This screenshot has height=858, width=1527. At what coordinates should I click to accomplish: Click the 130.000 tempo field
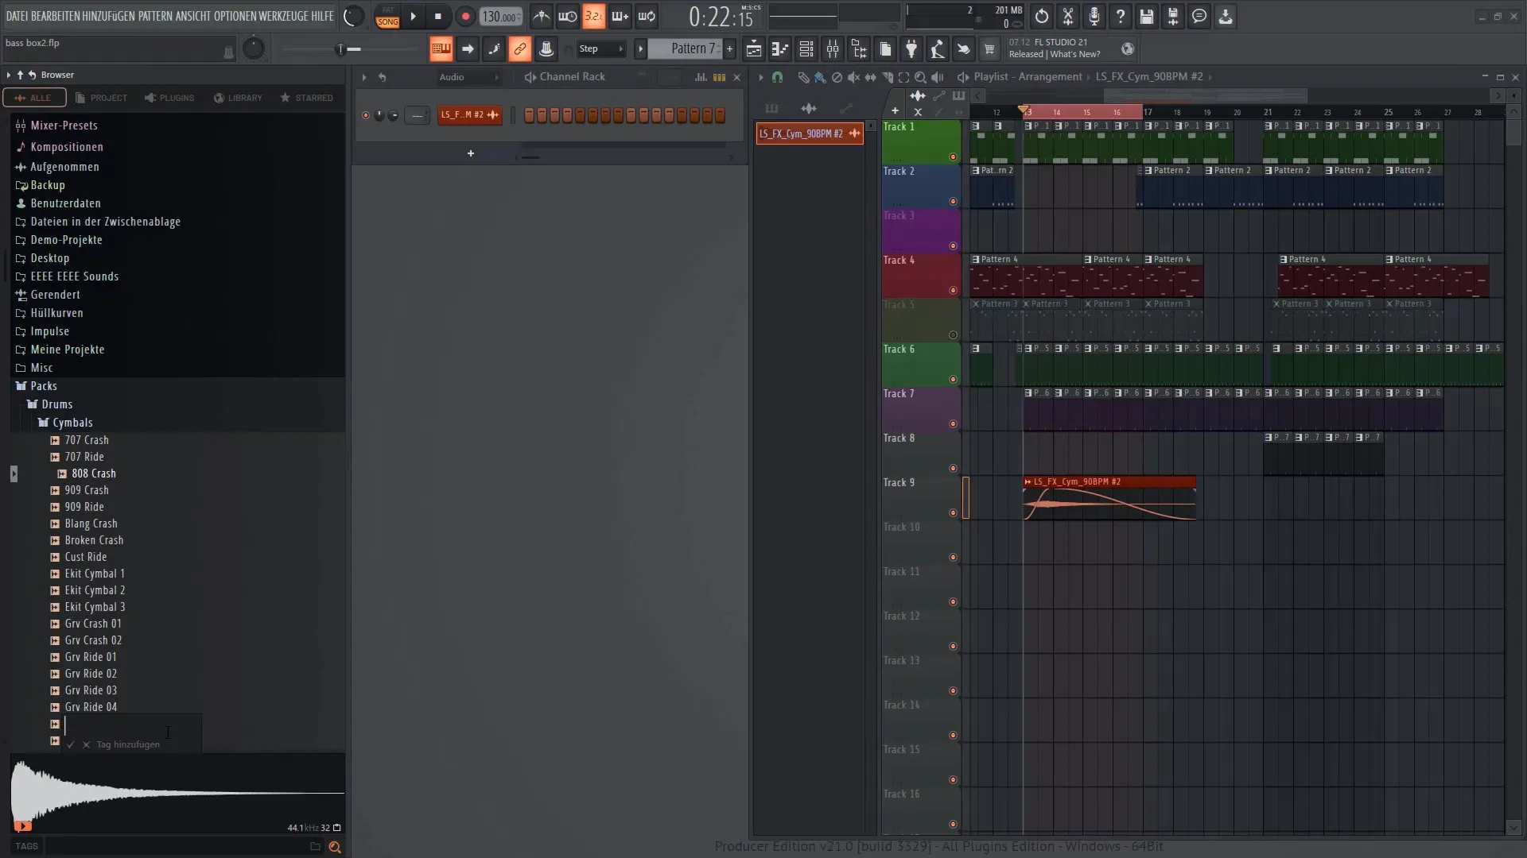(501, 17)
